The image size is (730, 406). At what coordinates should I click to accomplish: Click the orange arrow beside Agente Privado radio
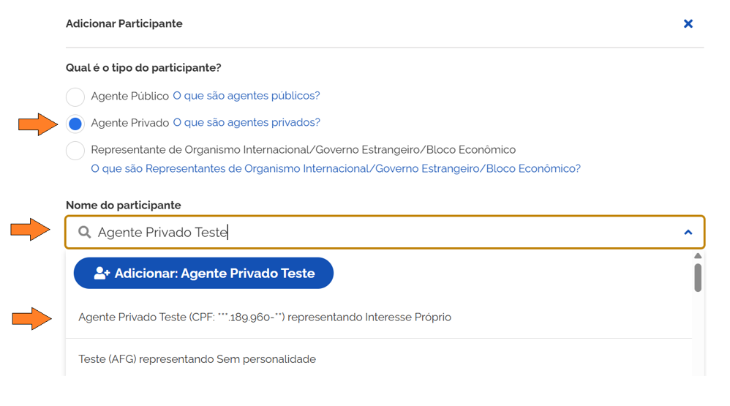click(x=38, y=124)
